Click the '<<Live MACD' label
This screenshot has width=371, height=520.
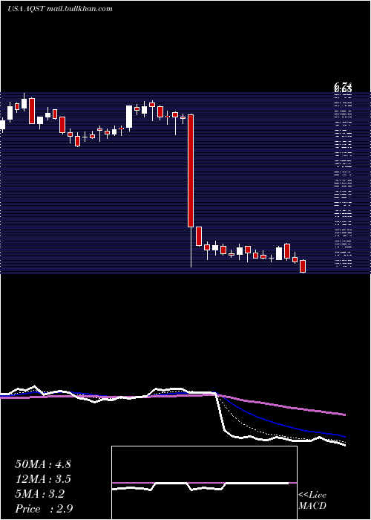[x=312, y=501]
